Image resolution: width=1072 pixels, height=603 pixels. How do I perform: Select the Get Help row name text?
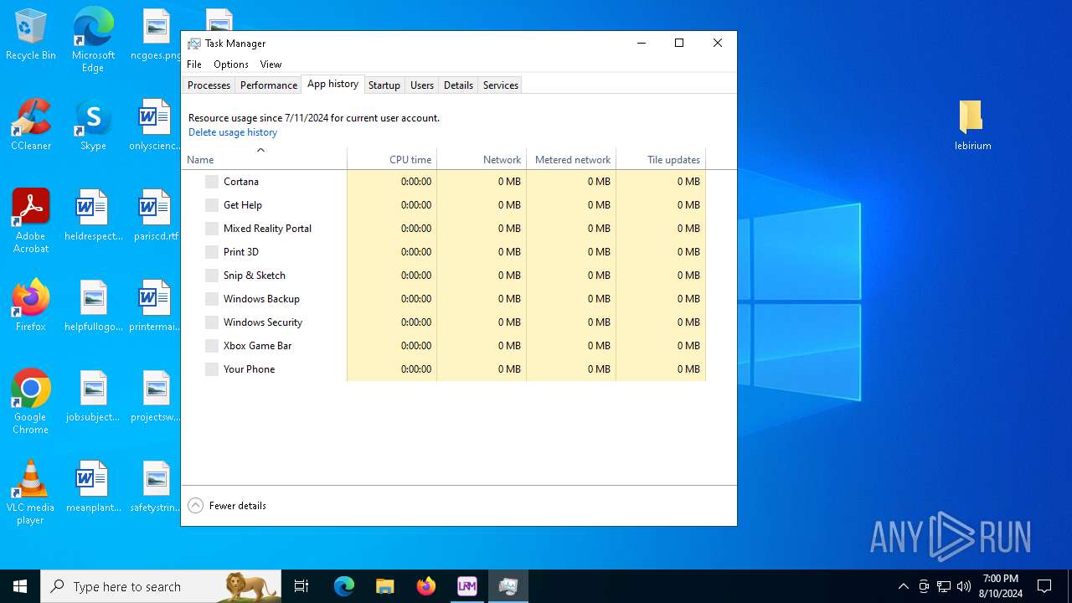[x=243, y=205]
